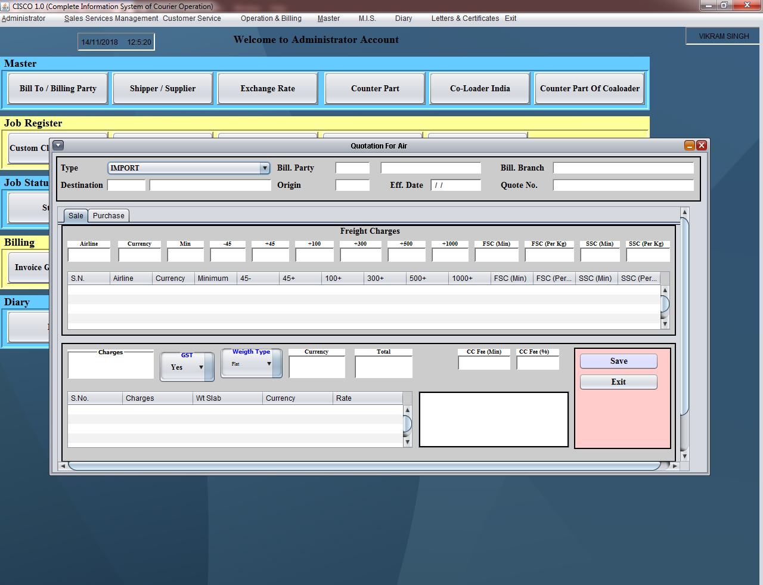Open the Quotation For Air window menu icon
The width and height of the screenshot is (763, 585).
click(x=58, y=145)
